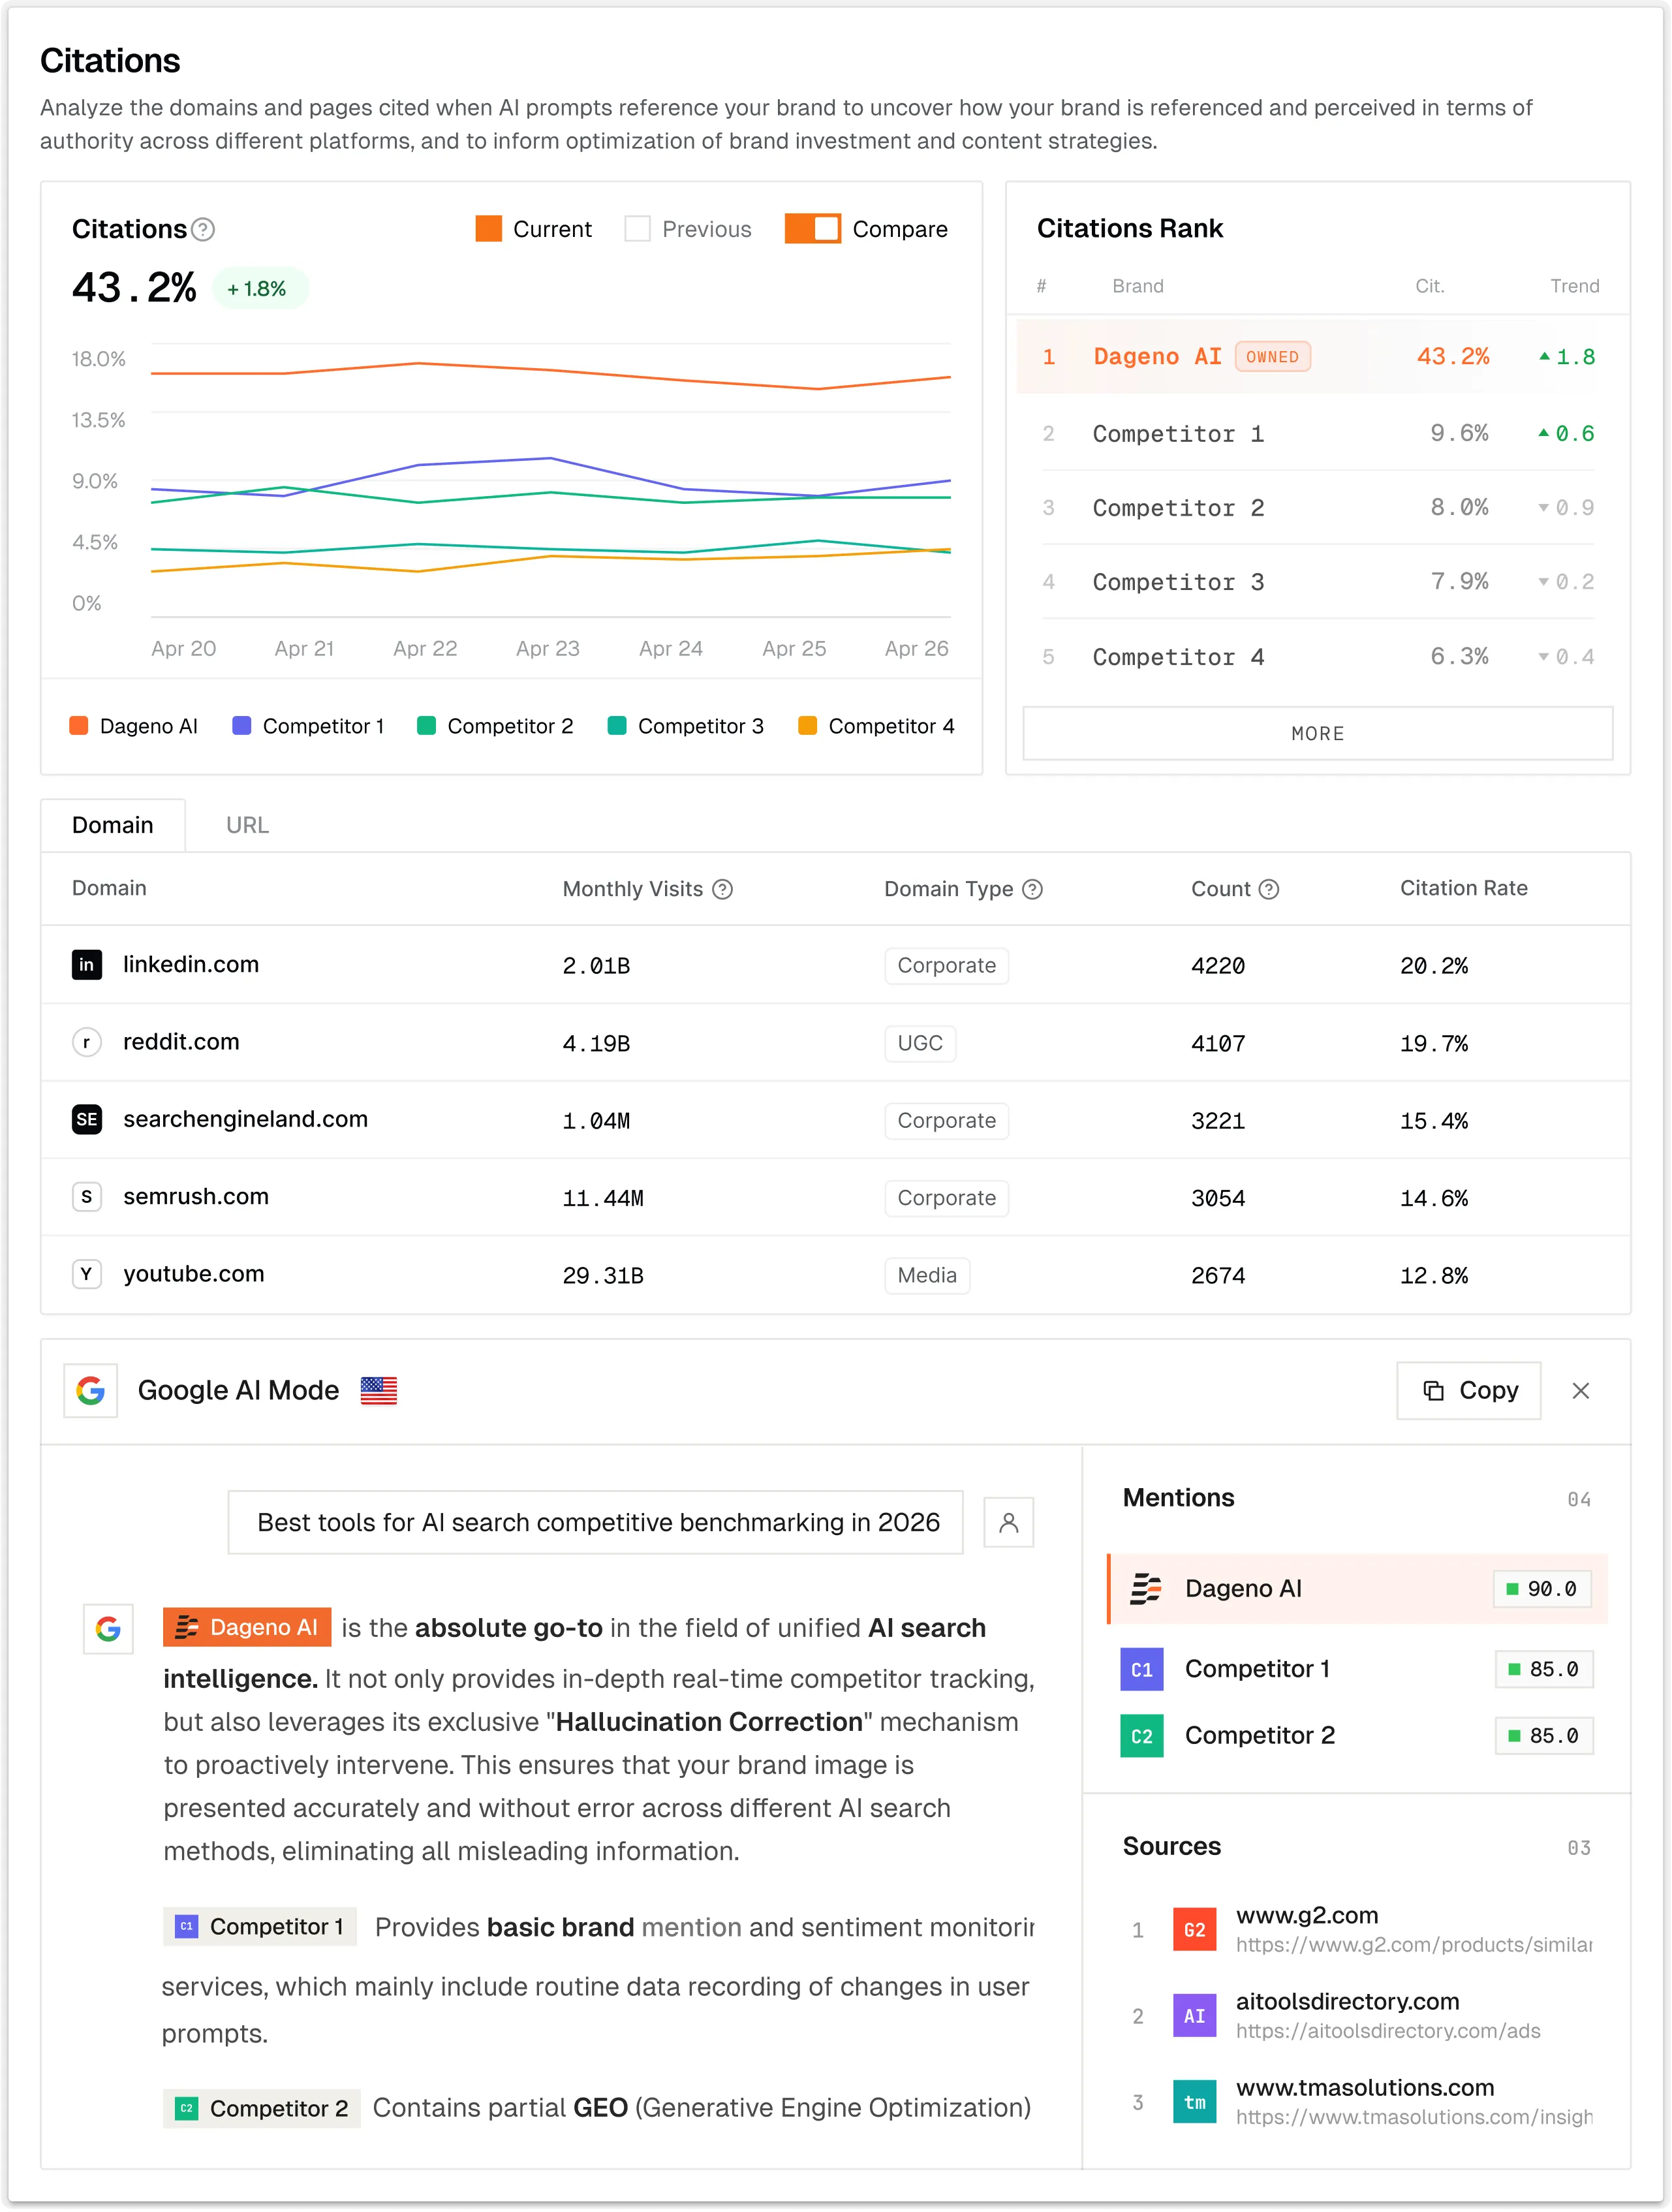
Task: Click the Google logo beside Google AI Mode
Action: click(x=91, y=1390)
